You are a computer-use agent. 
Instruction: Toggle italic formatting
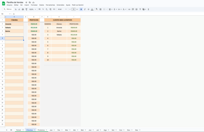(x=85, y=9)
